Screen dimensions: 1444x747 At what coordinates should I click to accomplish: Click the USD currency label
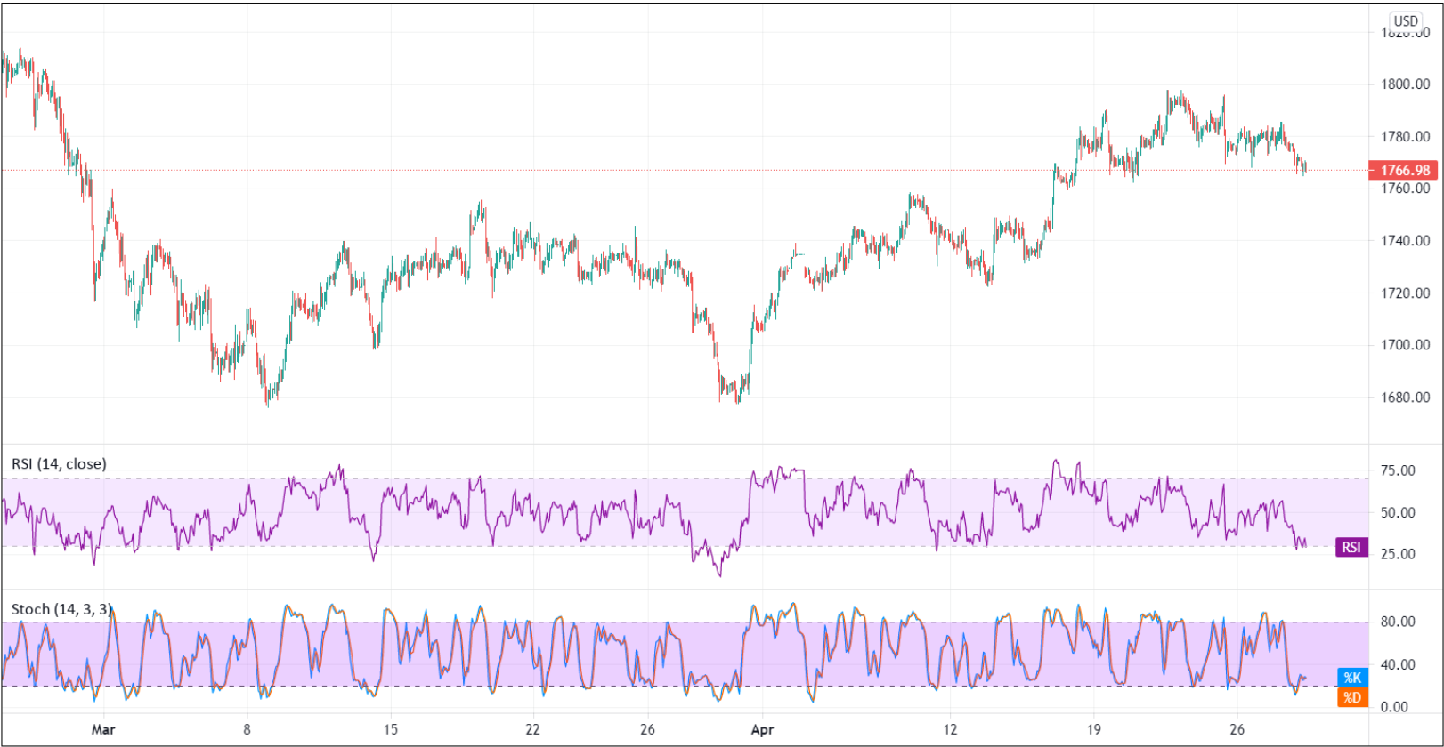[x=1406, y=21]
